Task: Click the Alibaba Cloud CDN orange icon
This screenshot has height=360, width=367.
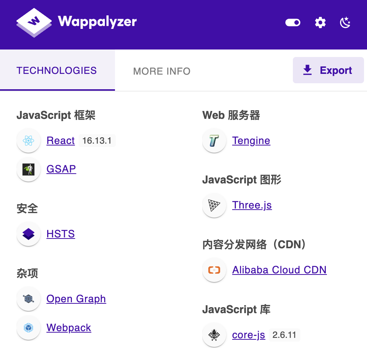Action: (214, 270)
